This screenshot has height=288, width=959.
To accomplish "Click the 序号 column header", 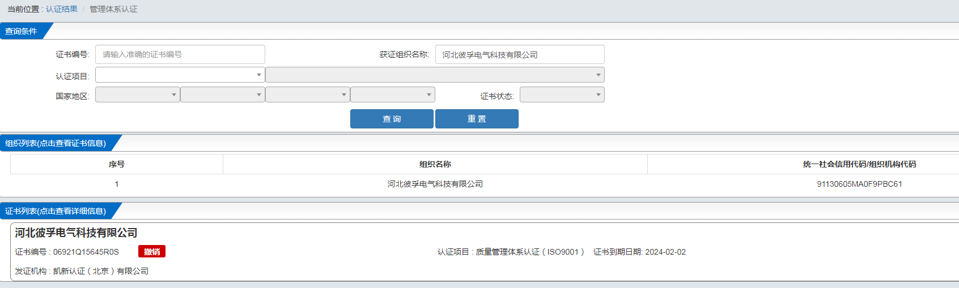I will pos(117,164).
